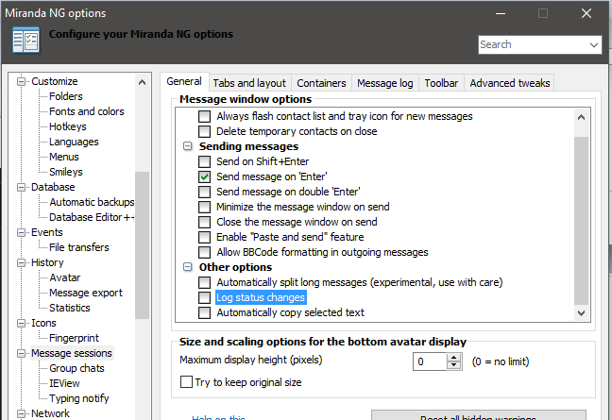Click the tree panel scrollbar thumb
The image size is (612, 420).
coord(142,244)
